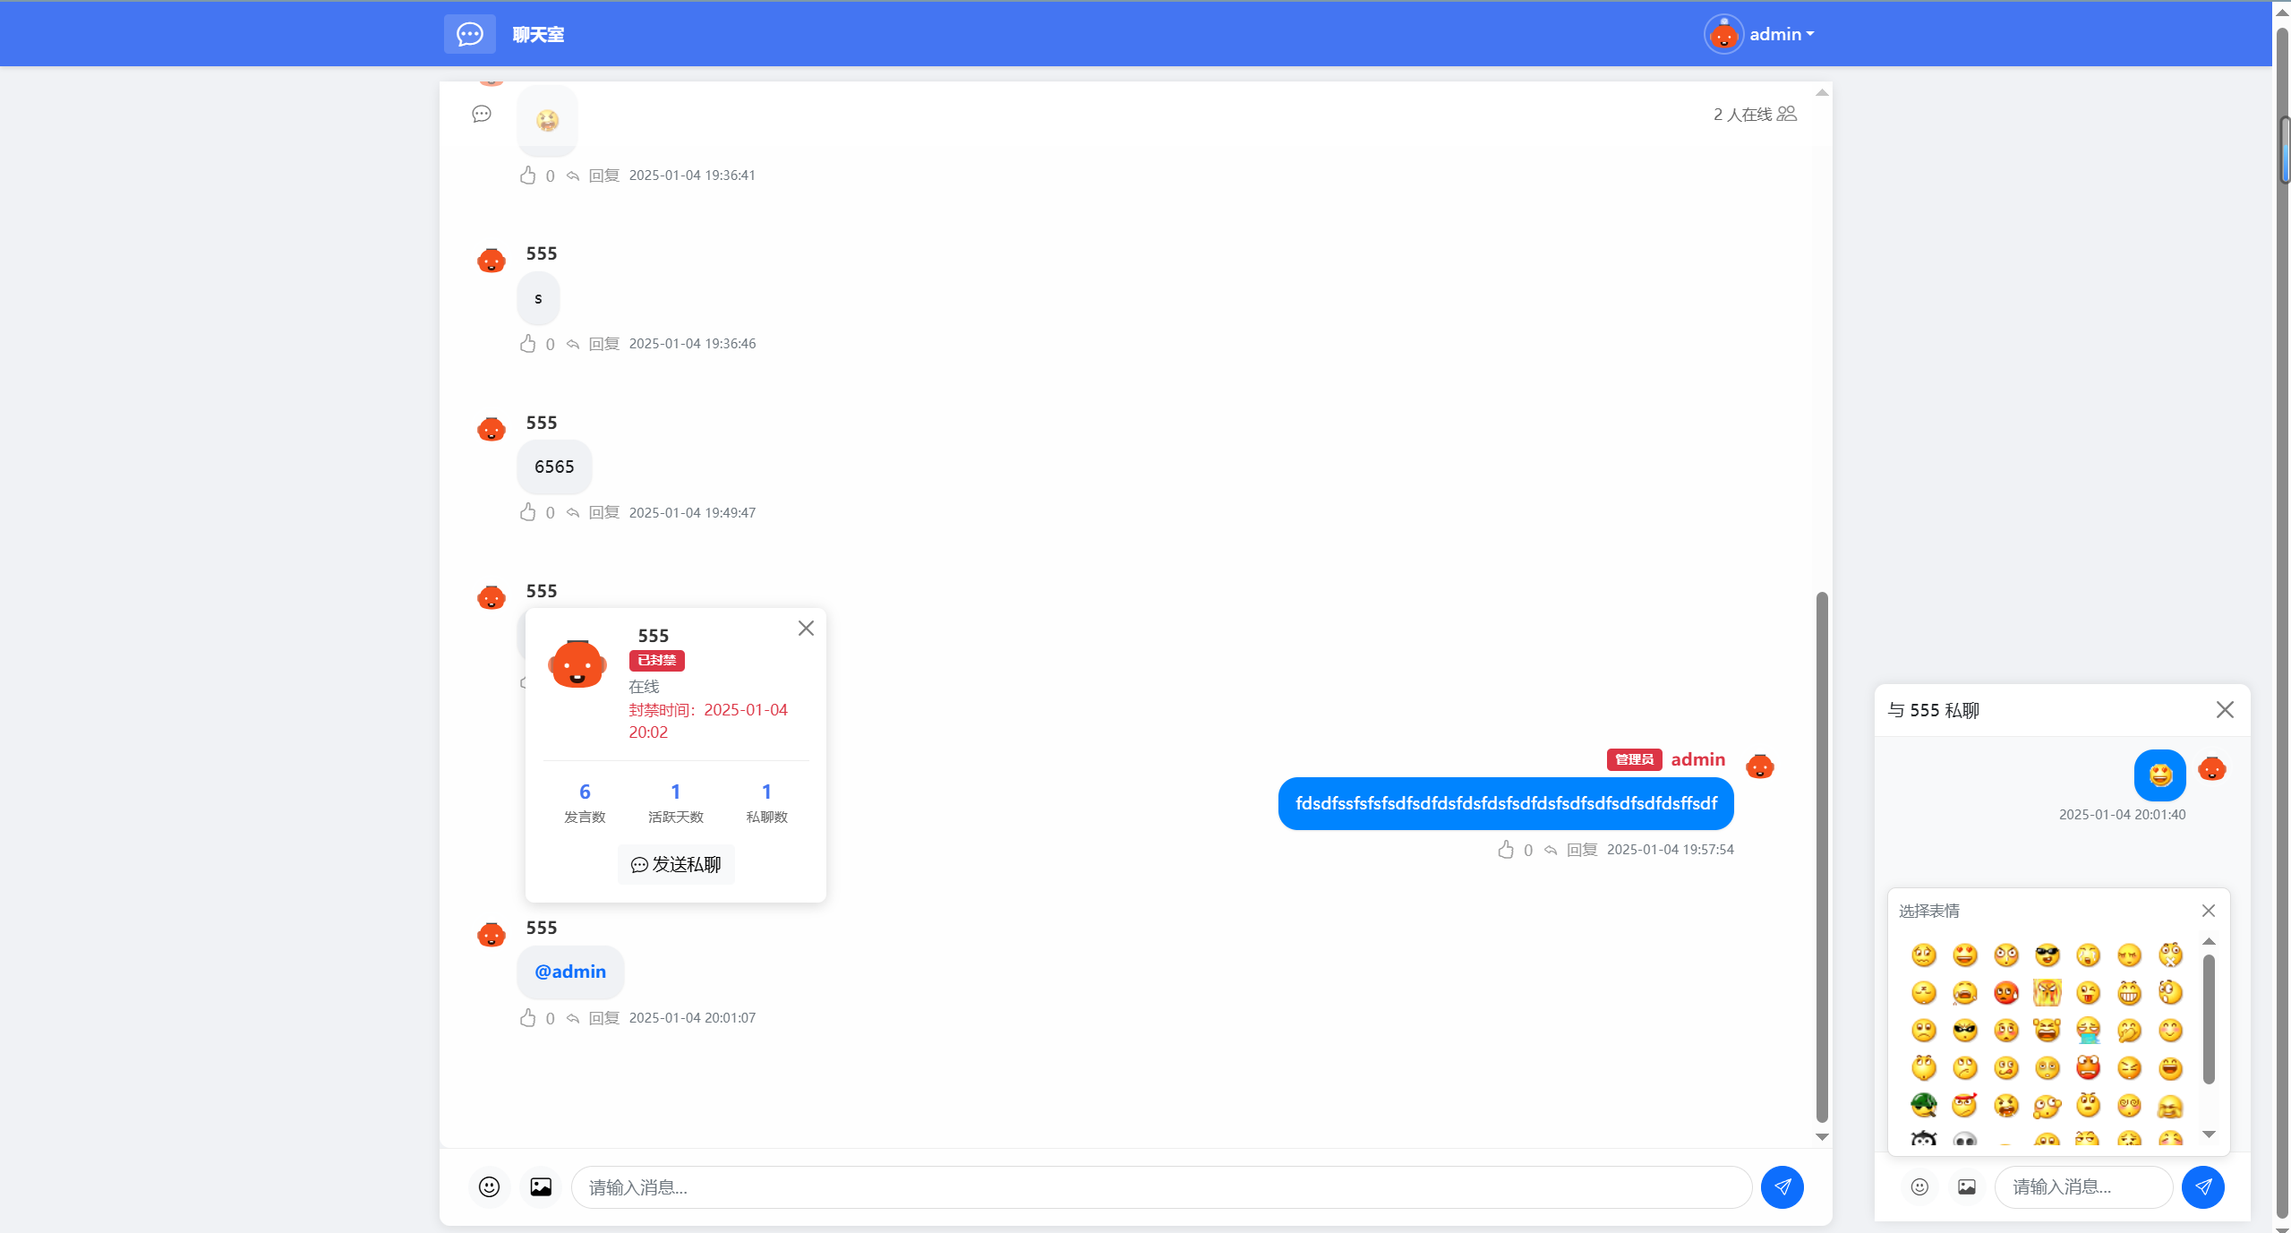Click 回复 under the 6565 message
2291x1233 pixels.
603,512
